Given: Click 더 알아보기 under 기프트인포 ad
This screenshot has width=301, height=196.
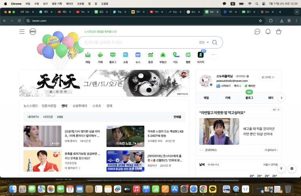Looking at the screenshot, I should tap(73, 168).
